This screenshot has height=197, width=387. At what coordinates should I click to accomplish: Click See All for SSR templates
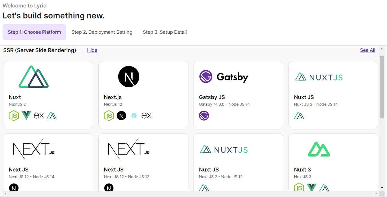tap(367, 50)
